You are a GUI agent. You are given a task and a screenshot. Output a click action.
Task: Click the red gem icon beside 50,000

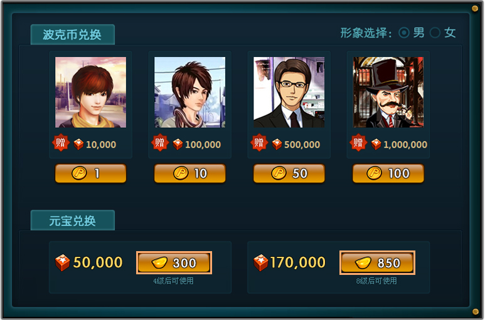click(x=63, y=262)
